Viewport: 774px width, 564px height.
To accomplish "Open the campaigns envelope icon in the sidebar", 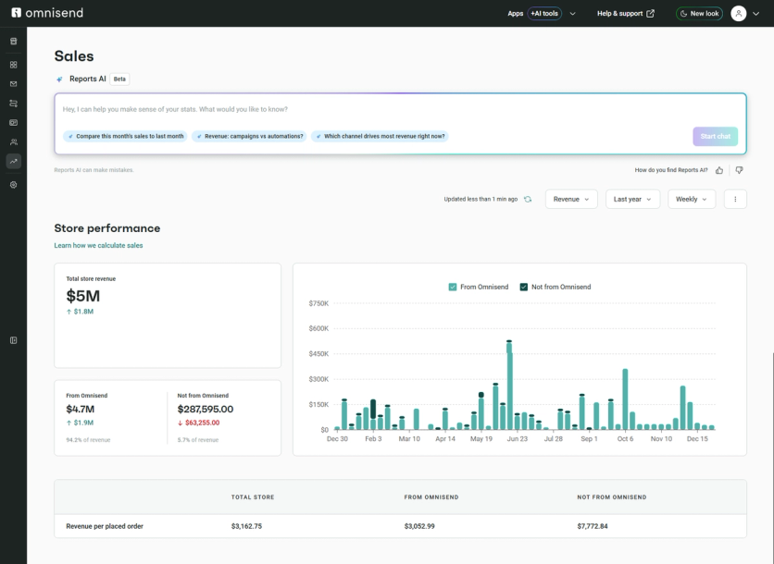I will pos(13,84).
